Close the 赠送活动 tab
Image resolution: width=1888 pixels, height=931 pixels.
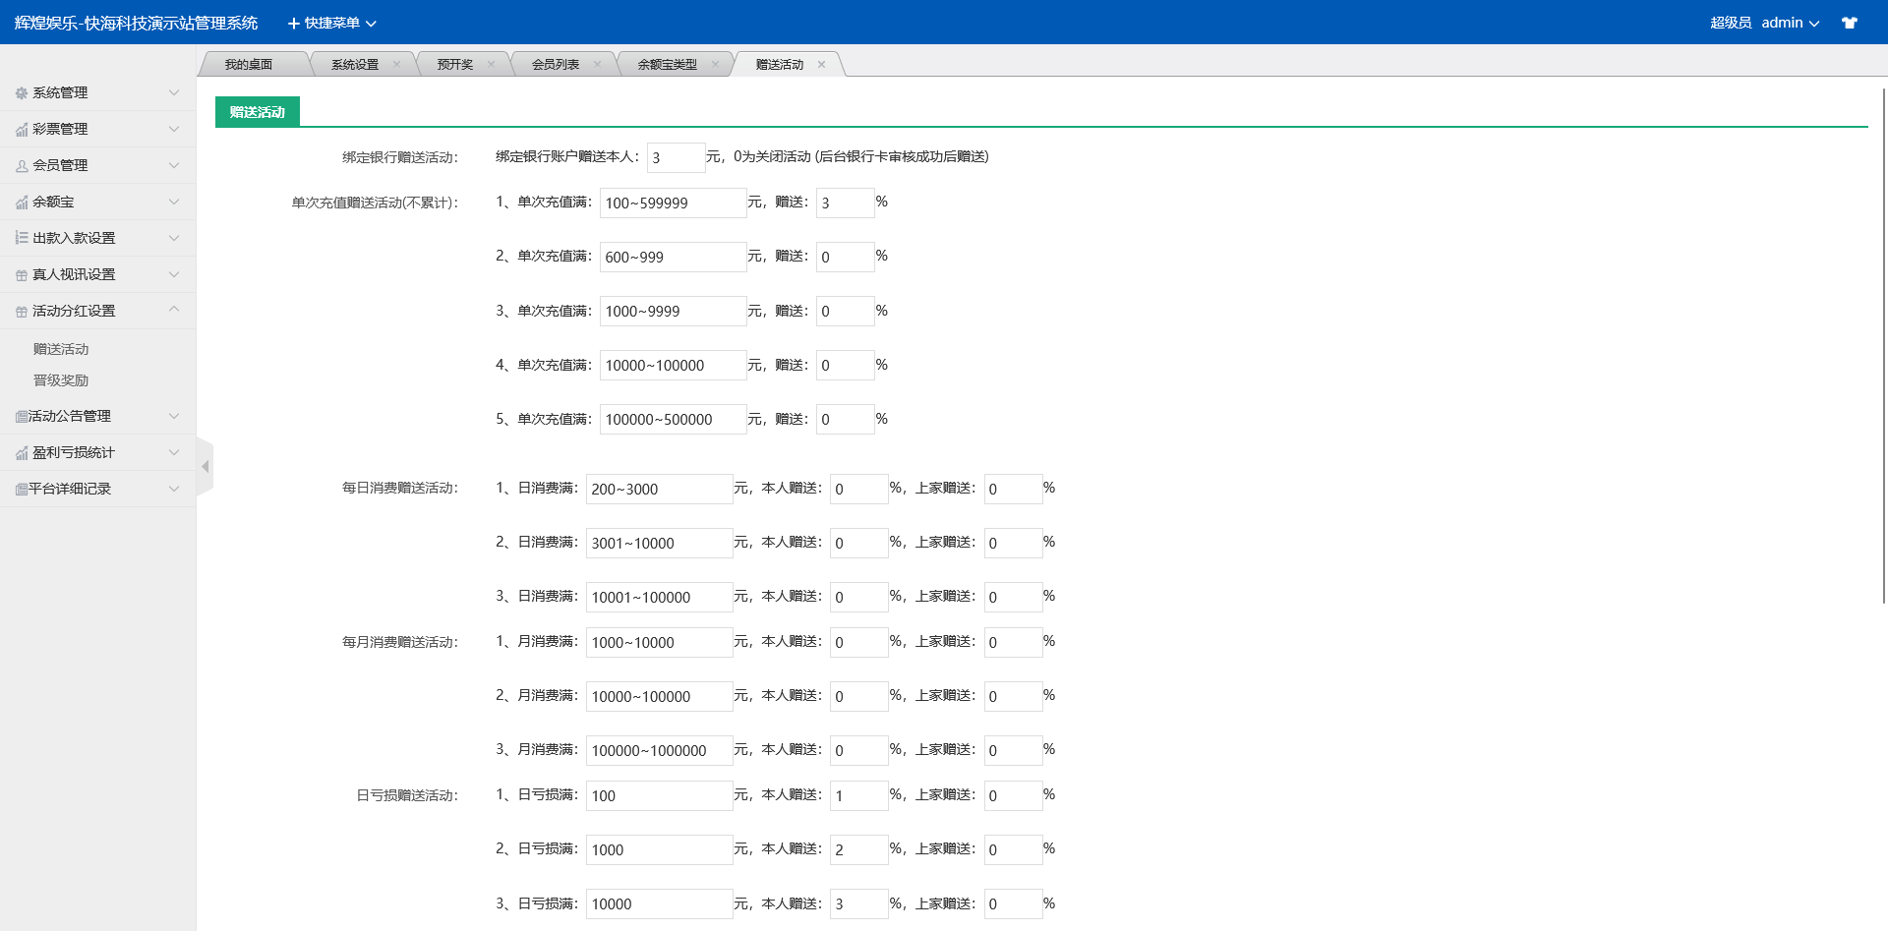point(821,65)
